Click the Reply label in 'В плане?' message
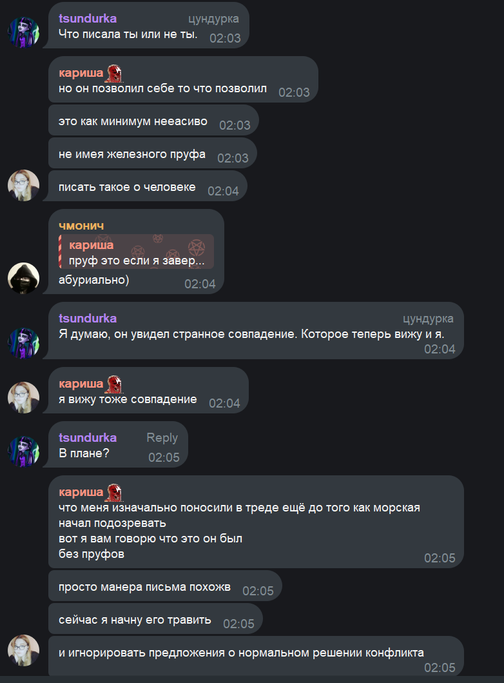This screenshot has width=504, height=683. click(162, 438)
